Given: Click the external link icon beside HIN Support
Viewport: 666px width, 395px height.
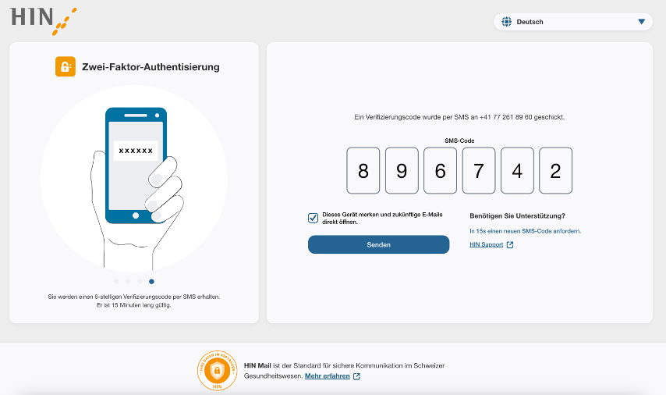Looking at the screenshot, I should pyautogui.click(x=510, y=245).
